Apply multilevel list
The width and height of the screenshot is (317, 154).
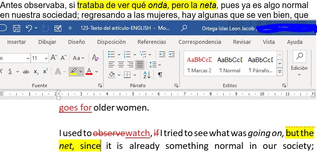tap(143, 54)
